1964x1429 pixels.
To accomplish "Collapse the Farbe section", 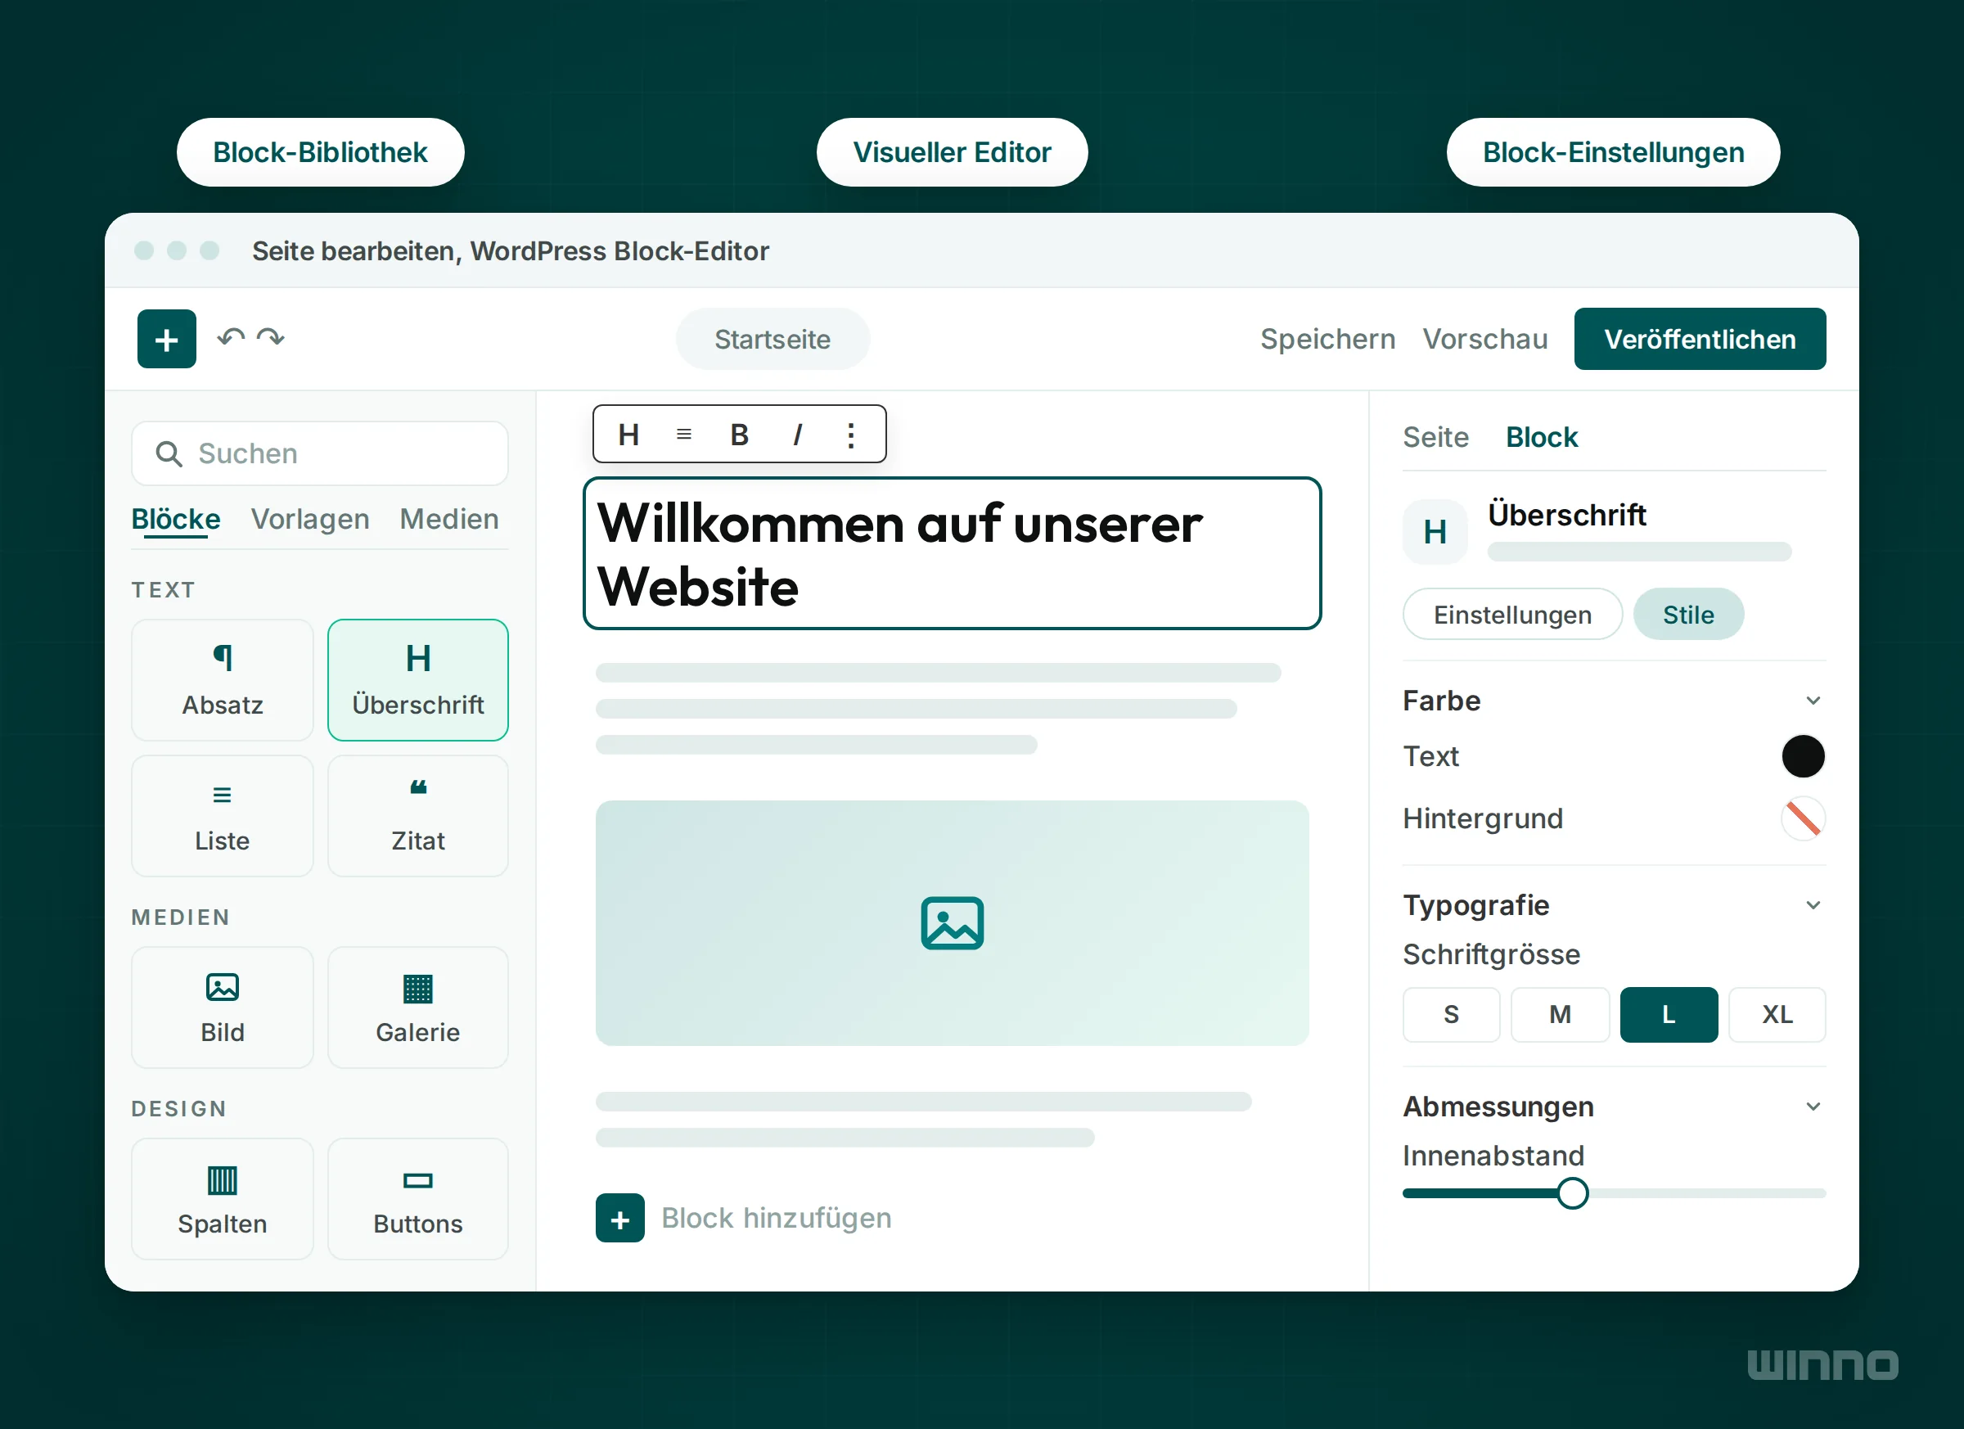I will pyautogui.click(x=1813, y=701).
